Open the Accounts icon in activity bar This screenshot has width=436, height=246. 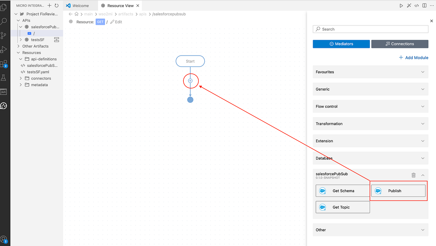pyautogui.click(x=4, y=239)
